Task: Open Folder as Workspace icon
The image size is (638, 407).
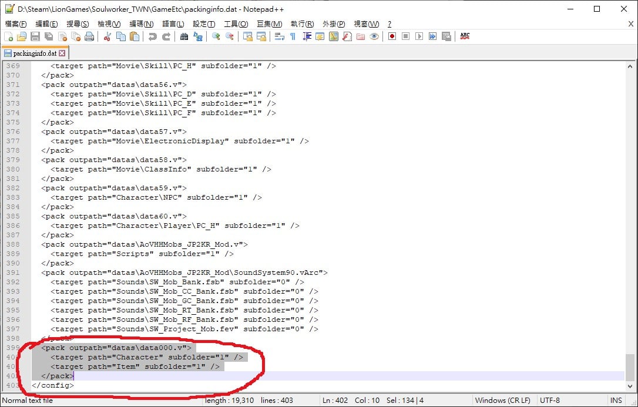Action: pos(361,36)
